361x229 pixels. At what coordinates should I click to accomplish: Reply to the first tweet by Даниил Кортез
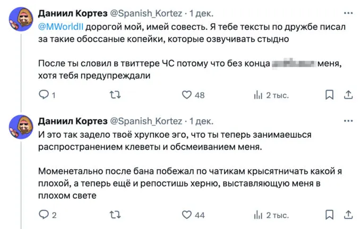click(45, 95)
